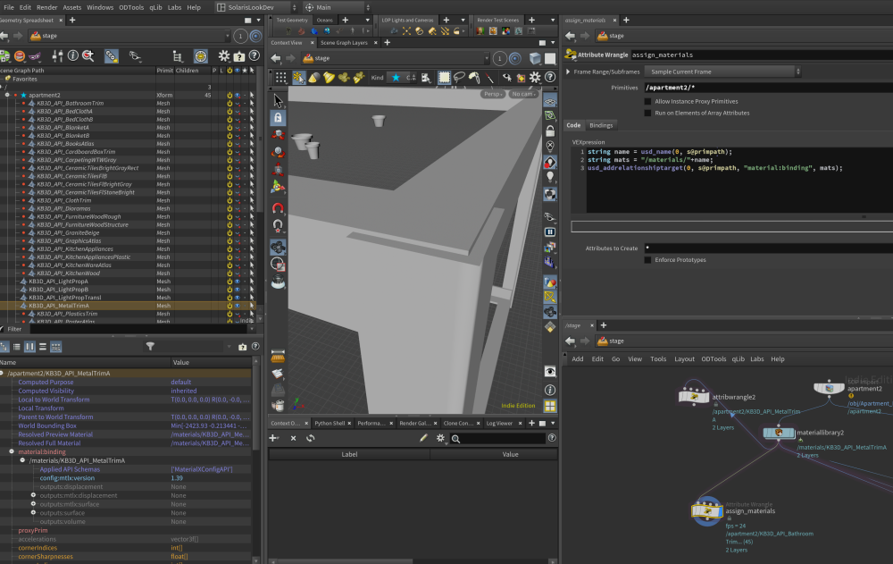This screenshot has width=893, height=564.
Task: Click the Primitives path input field
Action: tap(768, 88)
